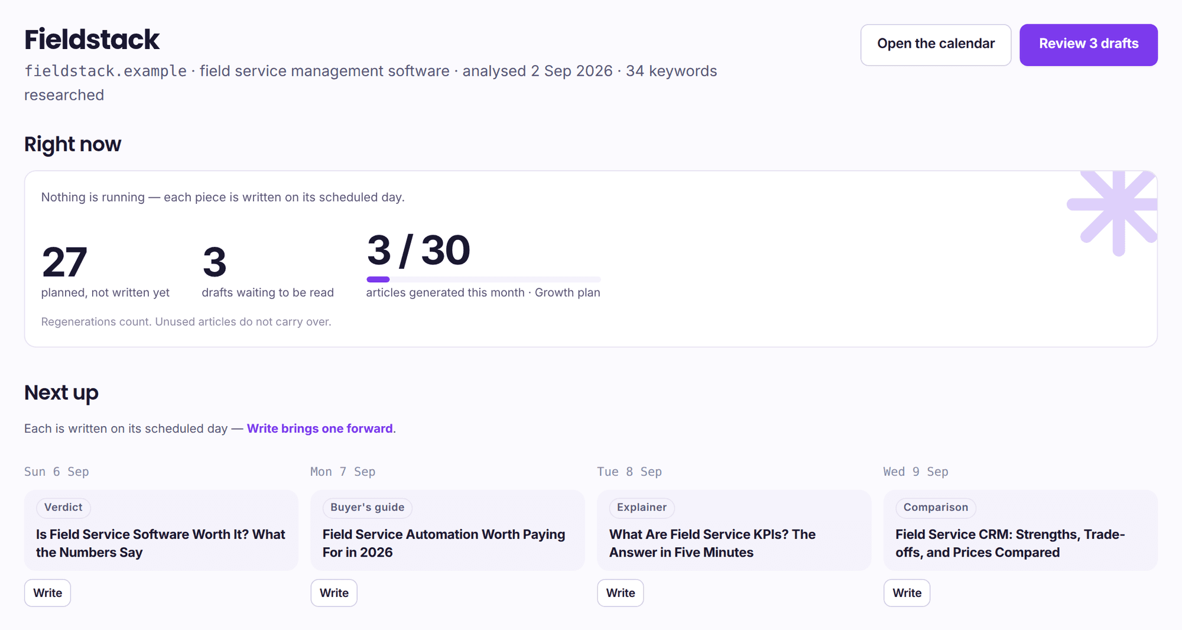Open 'Field Service Automation Worth Paying For' card

447,530
